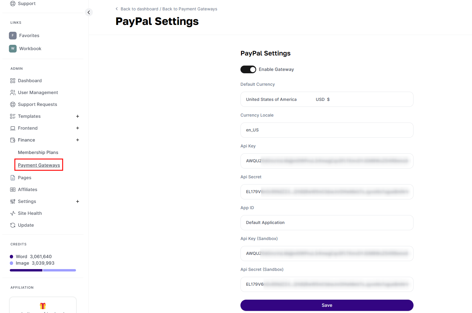Open the Dashboard icon in the sidebar

coord(13,80)
